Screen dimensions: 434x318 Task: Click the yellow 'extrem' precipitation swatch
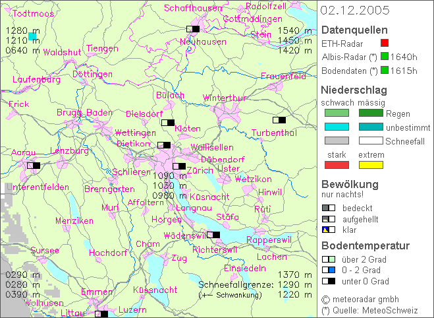point(371,165)
